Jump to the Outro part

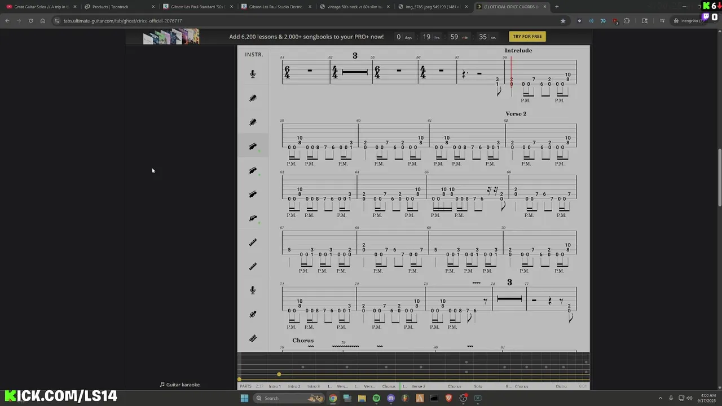coord(561,386)
